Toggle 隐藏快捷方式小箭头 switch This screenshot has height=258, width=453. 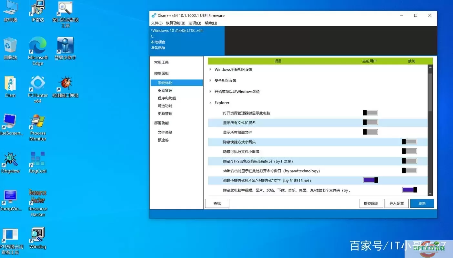coord(409,142)
